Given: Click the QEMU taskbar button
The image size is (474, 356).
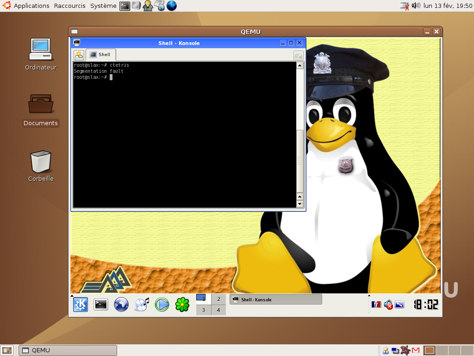Looking at the screenshot, I should pos(68,350).
